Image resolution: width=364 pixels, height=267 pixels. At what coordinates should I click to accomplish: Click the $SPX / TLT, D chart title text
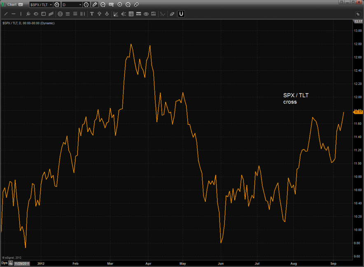tap(28, 23)
